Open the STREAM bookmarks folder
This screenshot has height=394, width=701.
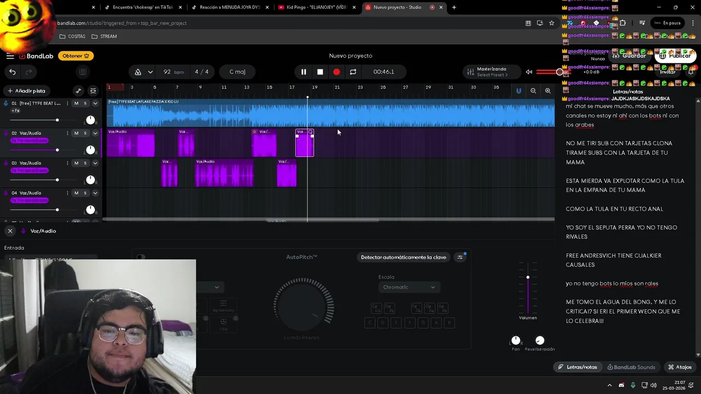tap(104, 36)
